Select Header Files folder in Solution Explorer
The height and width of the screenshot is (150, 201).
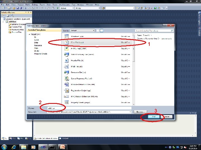(15, 27)
